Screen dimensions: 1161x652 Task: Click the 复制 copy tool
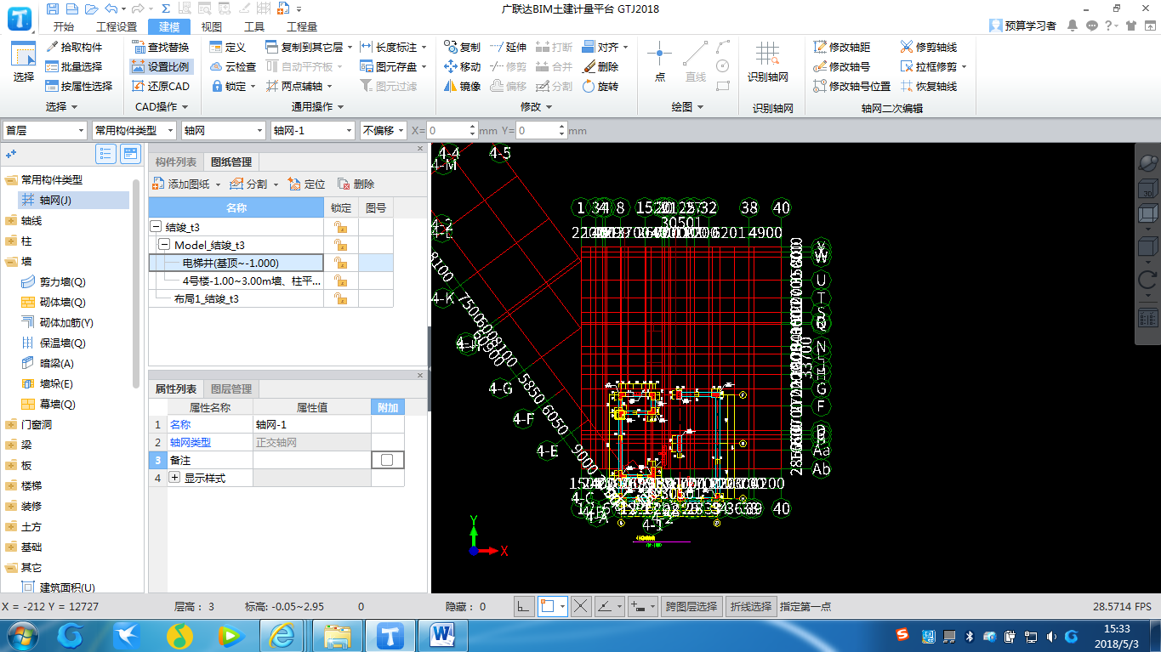(x=462, y=47)
